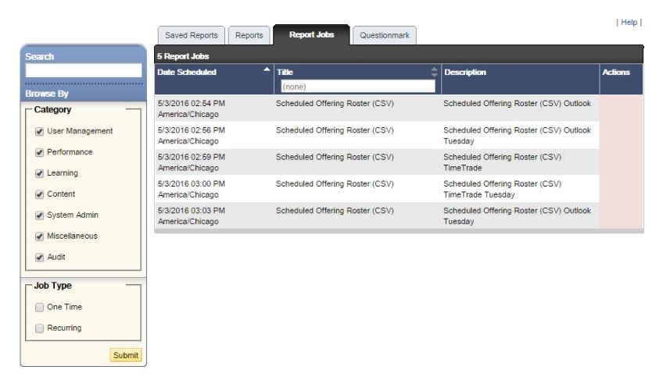Screen dimensions: 656x384
Task: Sort by the Date Scheduled column header
Action: point(187,72)
